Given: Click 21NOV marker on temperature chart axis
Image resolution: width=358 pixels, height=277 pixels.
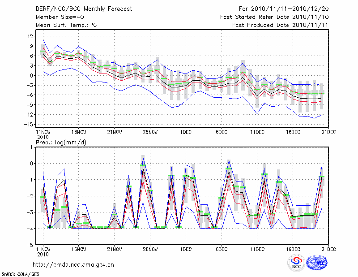Looking at the screenshot, I should tap(114, 132).
